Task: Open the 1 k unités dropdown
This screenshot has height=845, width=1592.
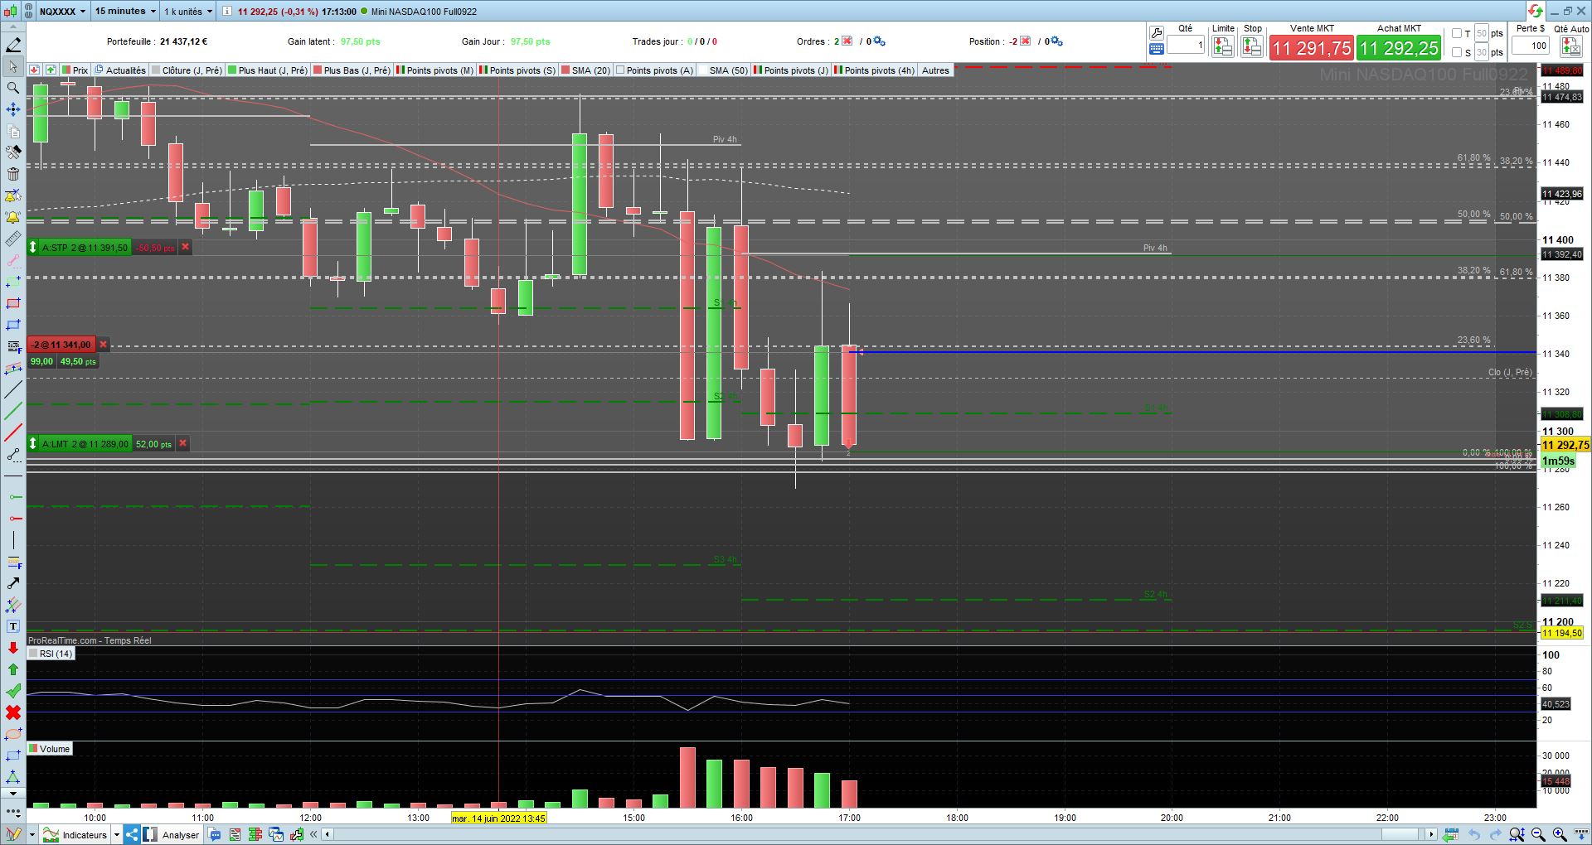Action: pos(188,12)
